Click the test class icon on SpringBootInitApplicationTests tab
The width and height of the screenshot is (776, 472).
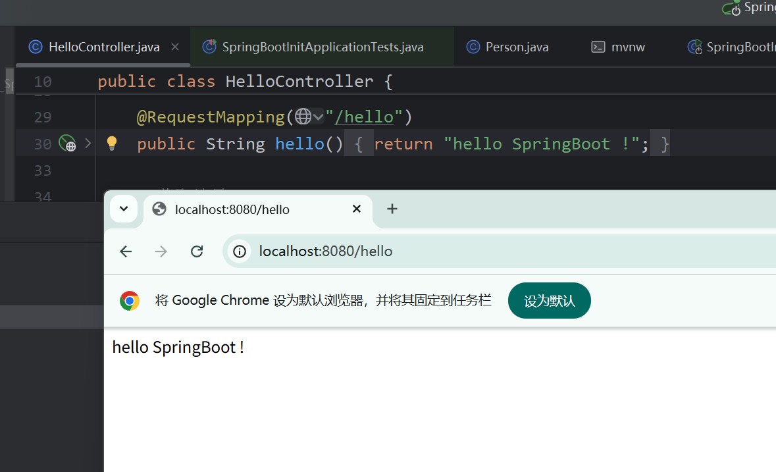[x=209, y=47]
